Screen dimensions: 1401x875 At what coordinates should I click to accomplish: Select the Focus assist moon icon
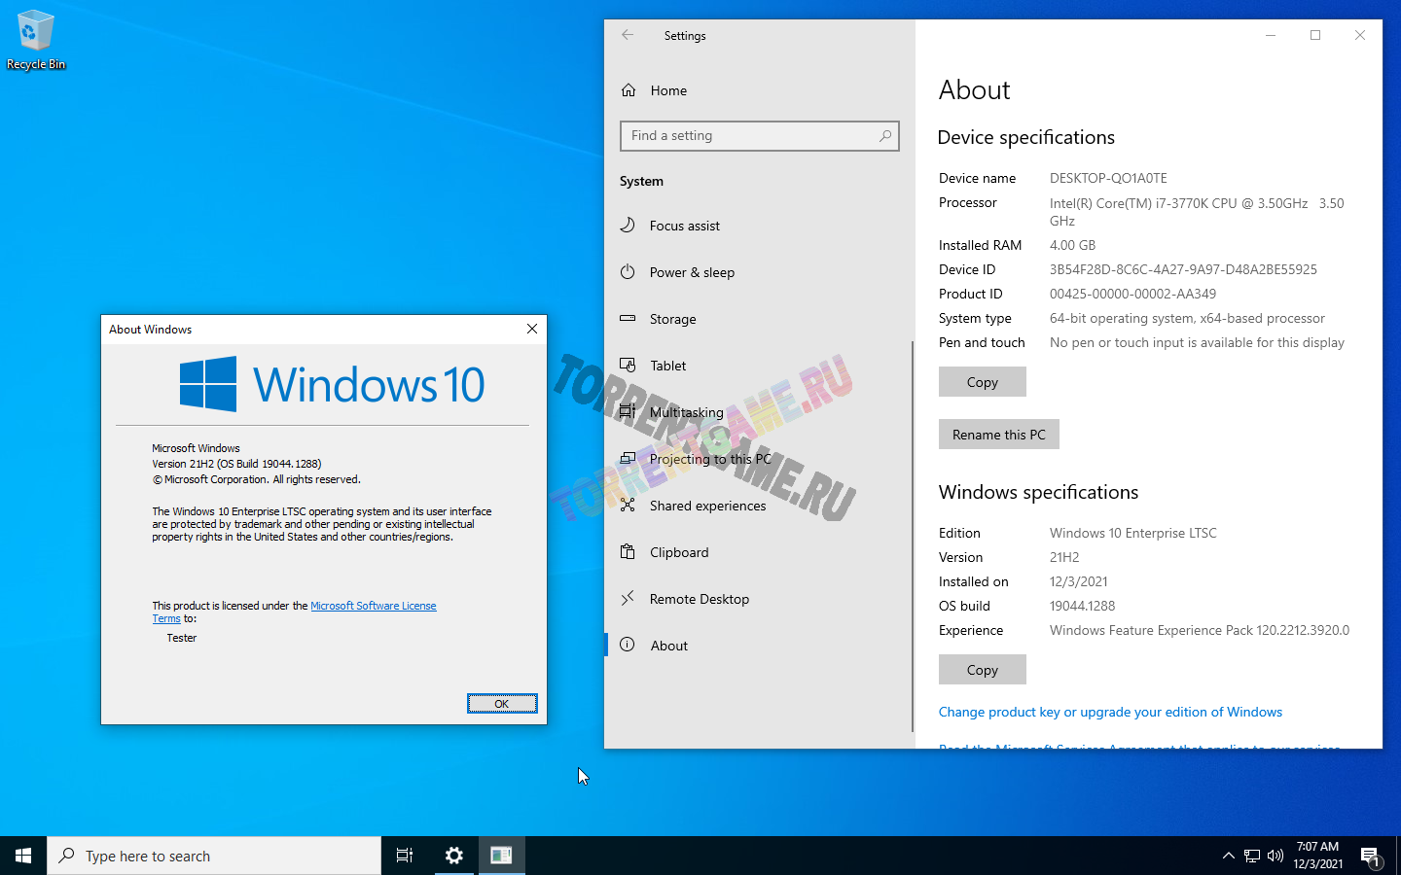pyautogui.click(x=629, y=226)
